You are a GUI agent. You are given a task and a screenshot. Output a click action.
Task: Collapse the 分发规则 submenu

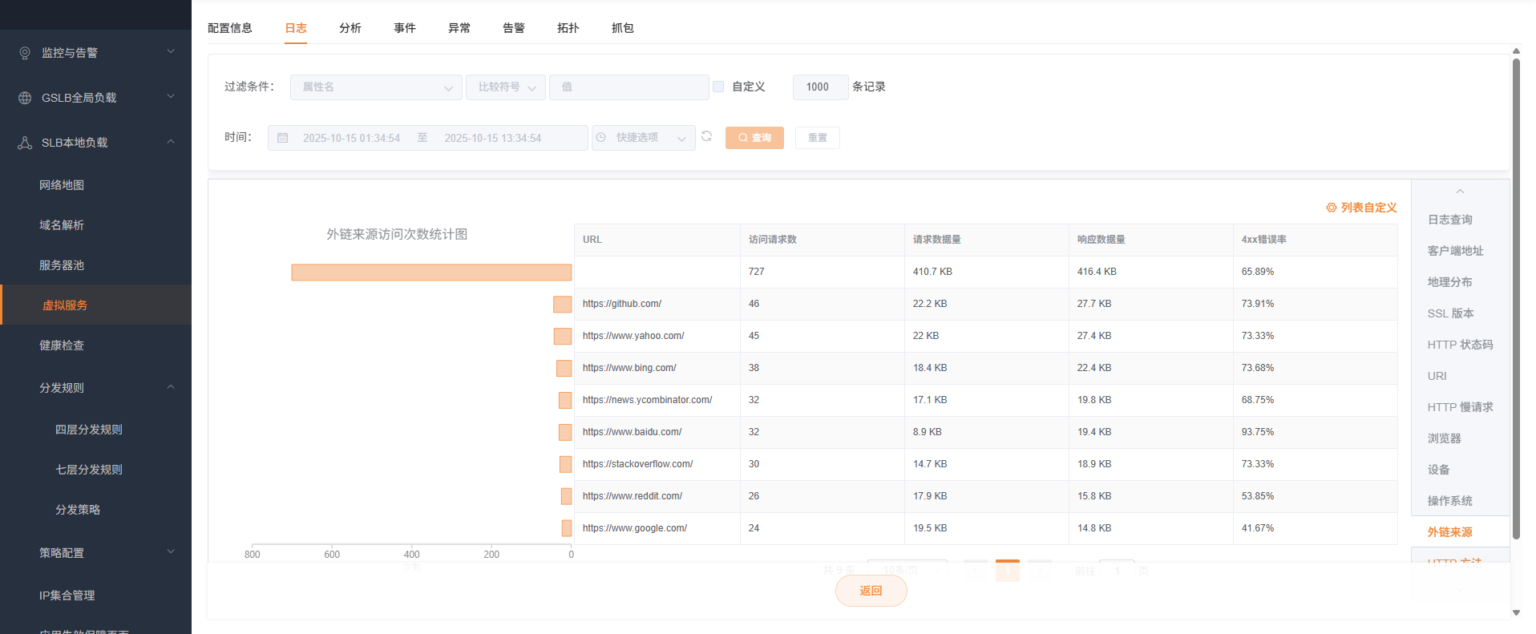click(170, 387)
